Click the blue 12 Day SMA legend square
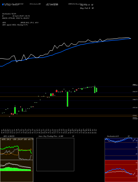 click(x=3, y=5)
